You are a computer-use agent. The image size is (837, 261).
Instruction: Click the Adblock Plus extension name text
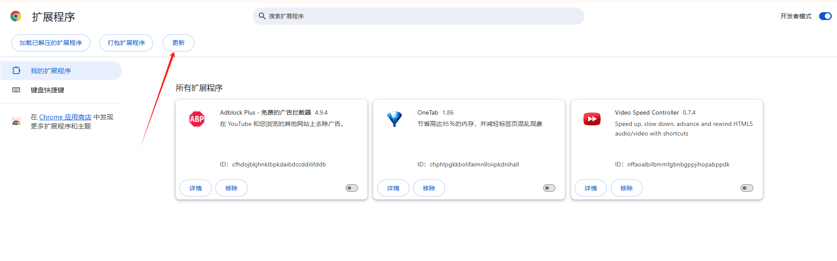point(265,112)
